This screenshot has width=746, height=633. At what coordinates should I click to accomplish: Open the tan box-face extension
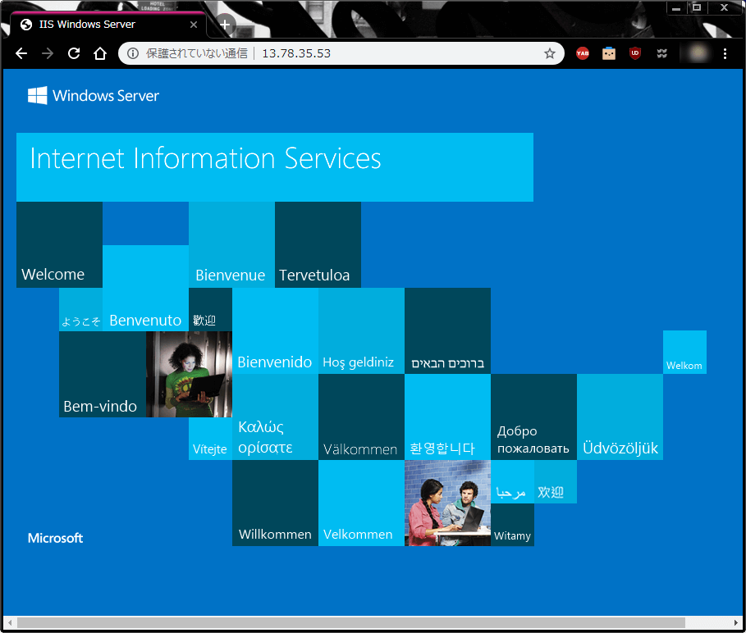[608, 53]
